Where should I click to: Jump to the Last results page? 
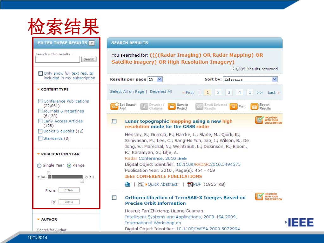point(273,93)
